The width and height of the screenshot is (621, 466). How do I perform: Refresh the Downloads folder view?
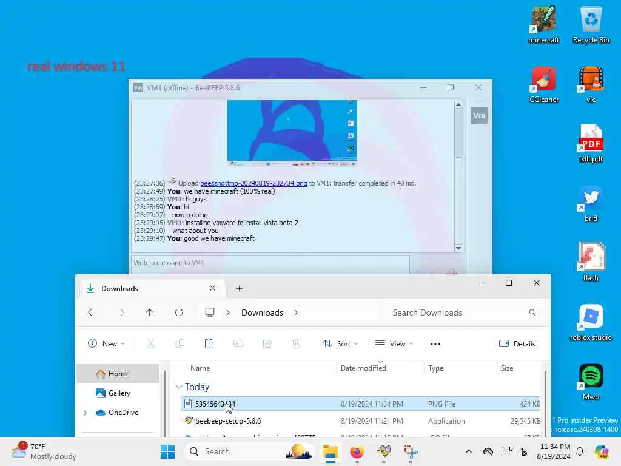(x=179, y=312)
